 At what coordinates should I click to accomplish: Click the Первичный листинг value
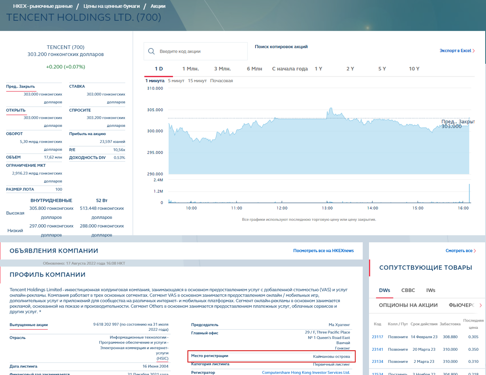coord(332,364)
